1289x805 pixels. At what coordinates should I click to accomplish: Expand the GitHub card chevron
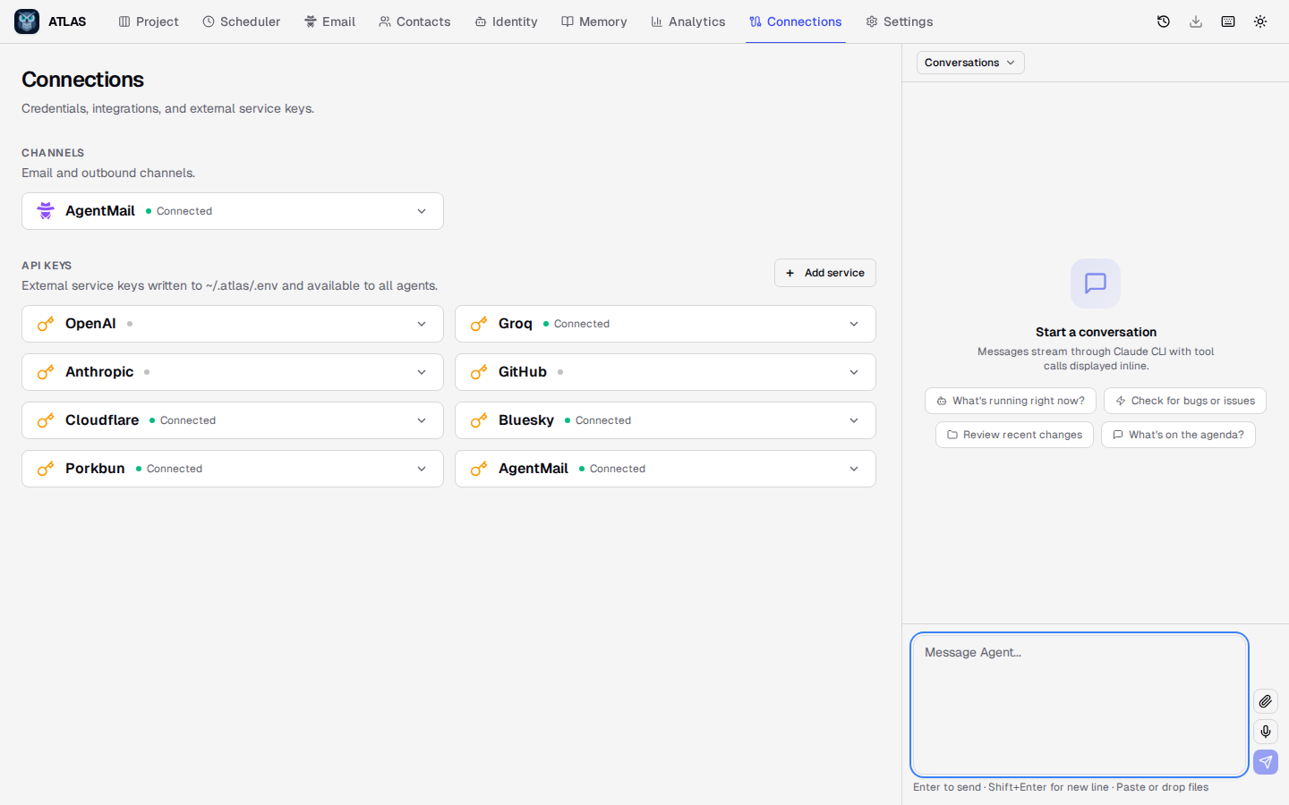point(854,372)
